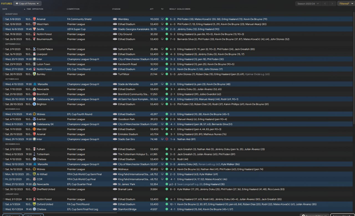Tick the row selector circle for Sat, 2/9/2023

coord(4,49)
